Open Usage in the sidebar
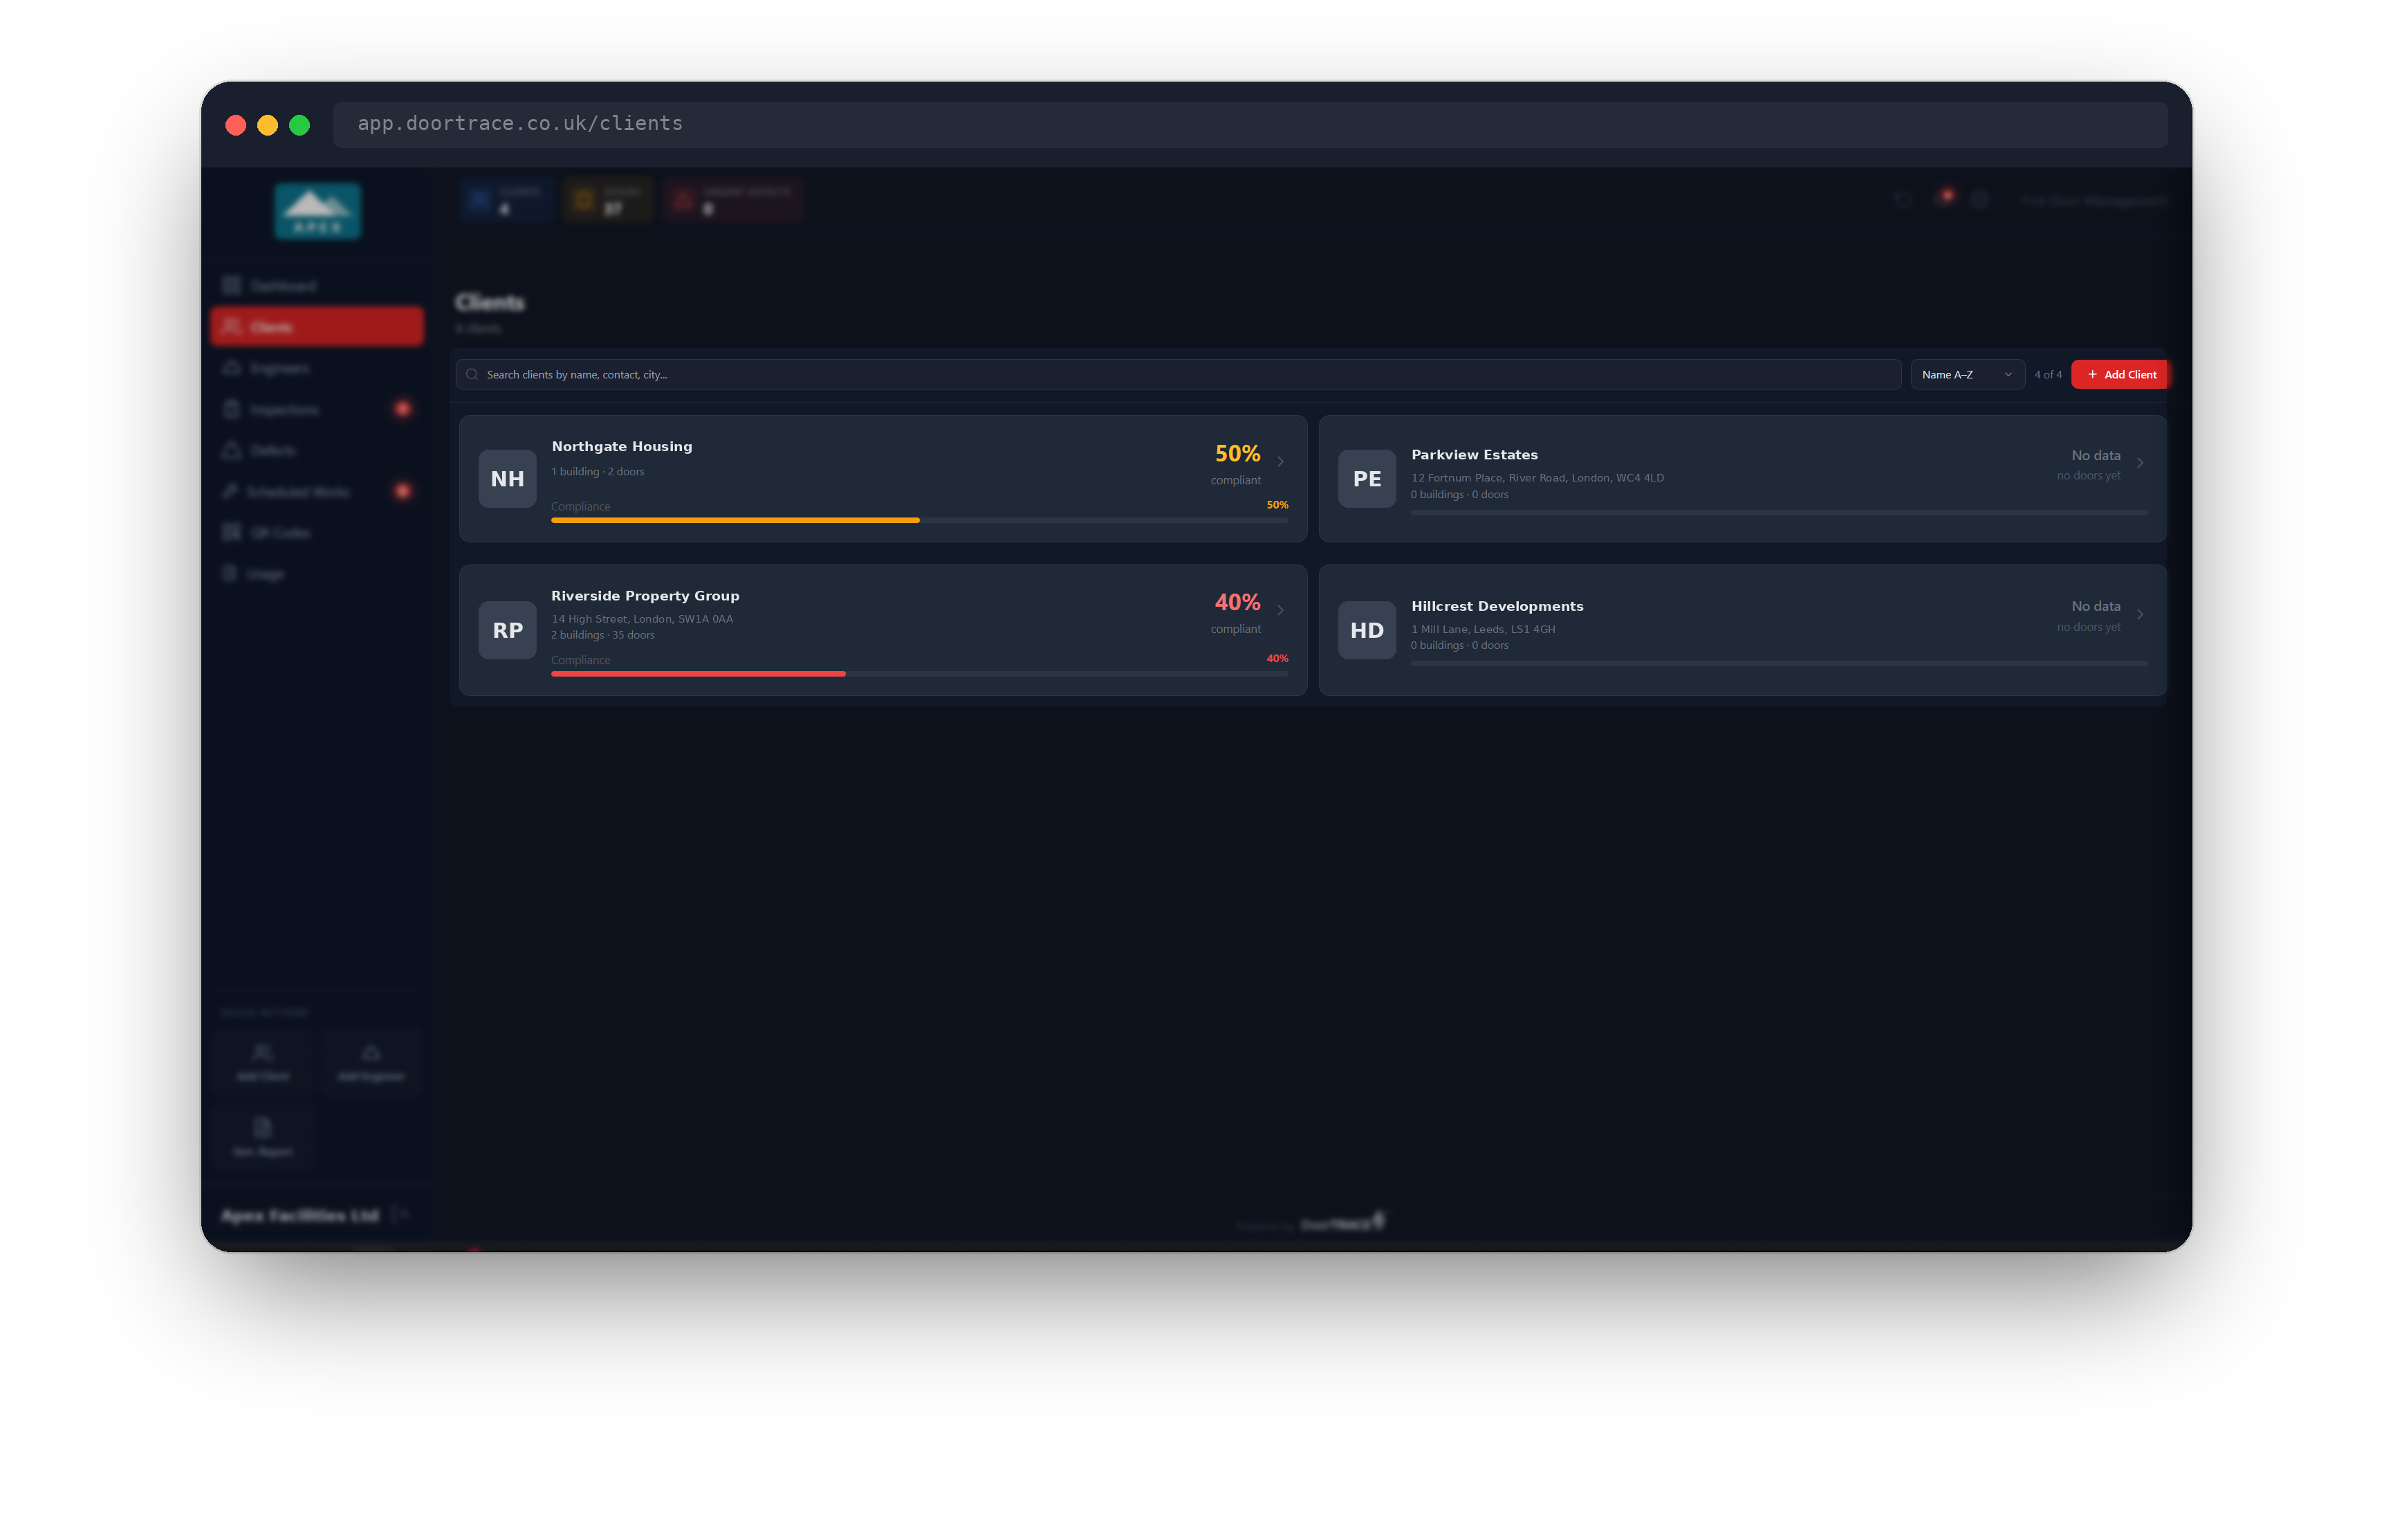This screenshot has height=1540, width=2393. (317, 573)
